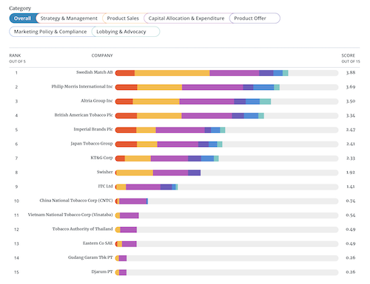
Task: Open Lobbying & Advocacy category
Action: point(126,32)
